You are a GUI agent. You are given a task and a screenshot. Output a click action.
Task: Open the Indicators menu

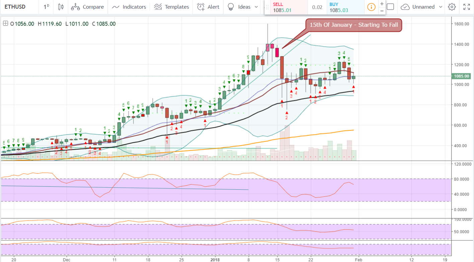point(129,7)
